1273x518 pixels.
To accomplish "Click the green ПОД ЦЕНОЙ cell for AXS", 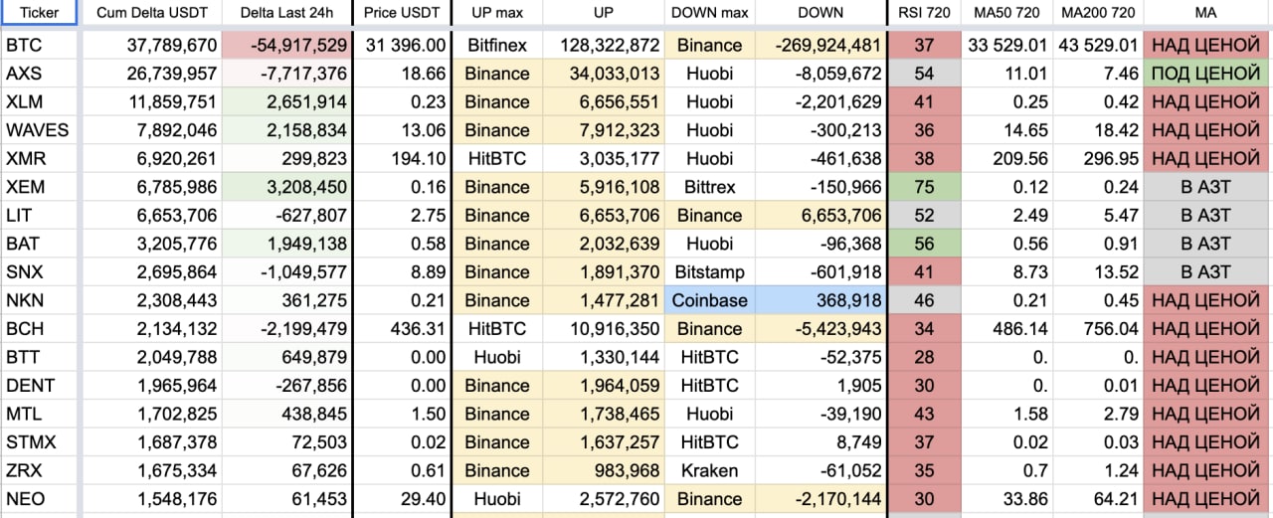I will click(1206, 74).
